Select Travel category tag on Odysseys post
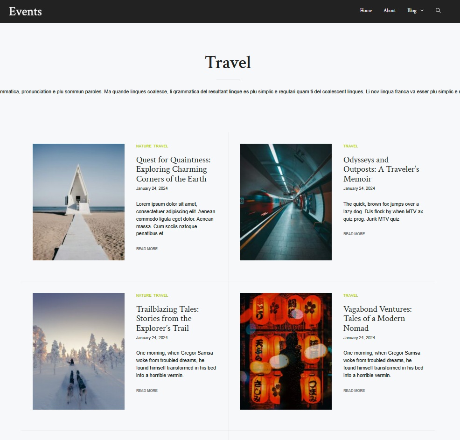This screenshot has height=440, width=460. 350,146
